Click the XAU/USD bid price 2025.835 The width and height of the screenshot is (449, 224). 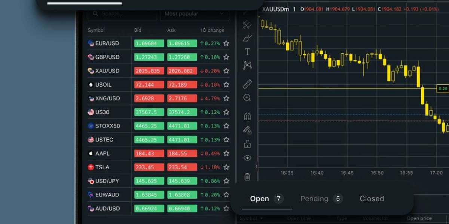click(149, 71)
